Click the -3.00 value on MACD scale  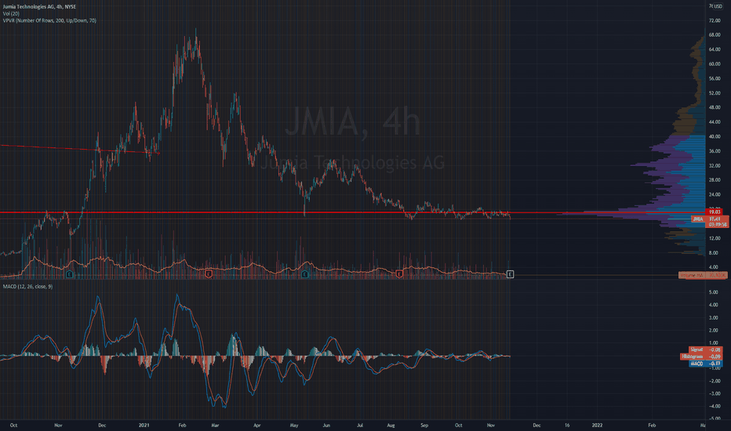(713, 393)
